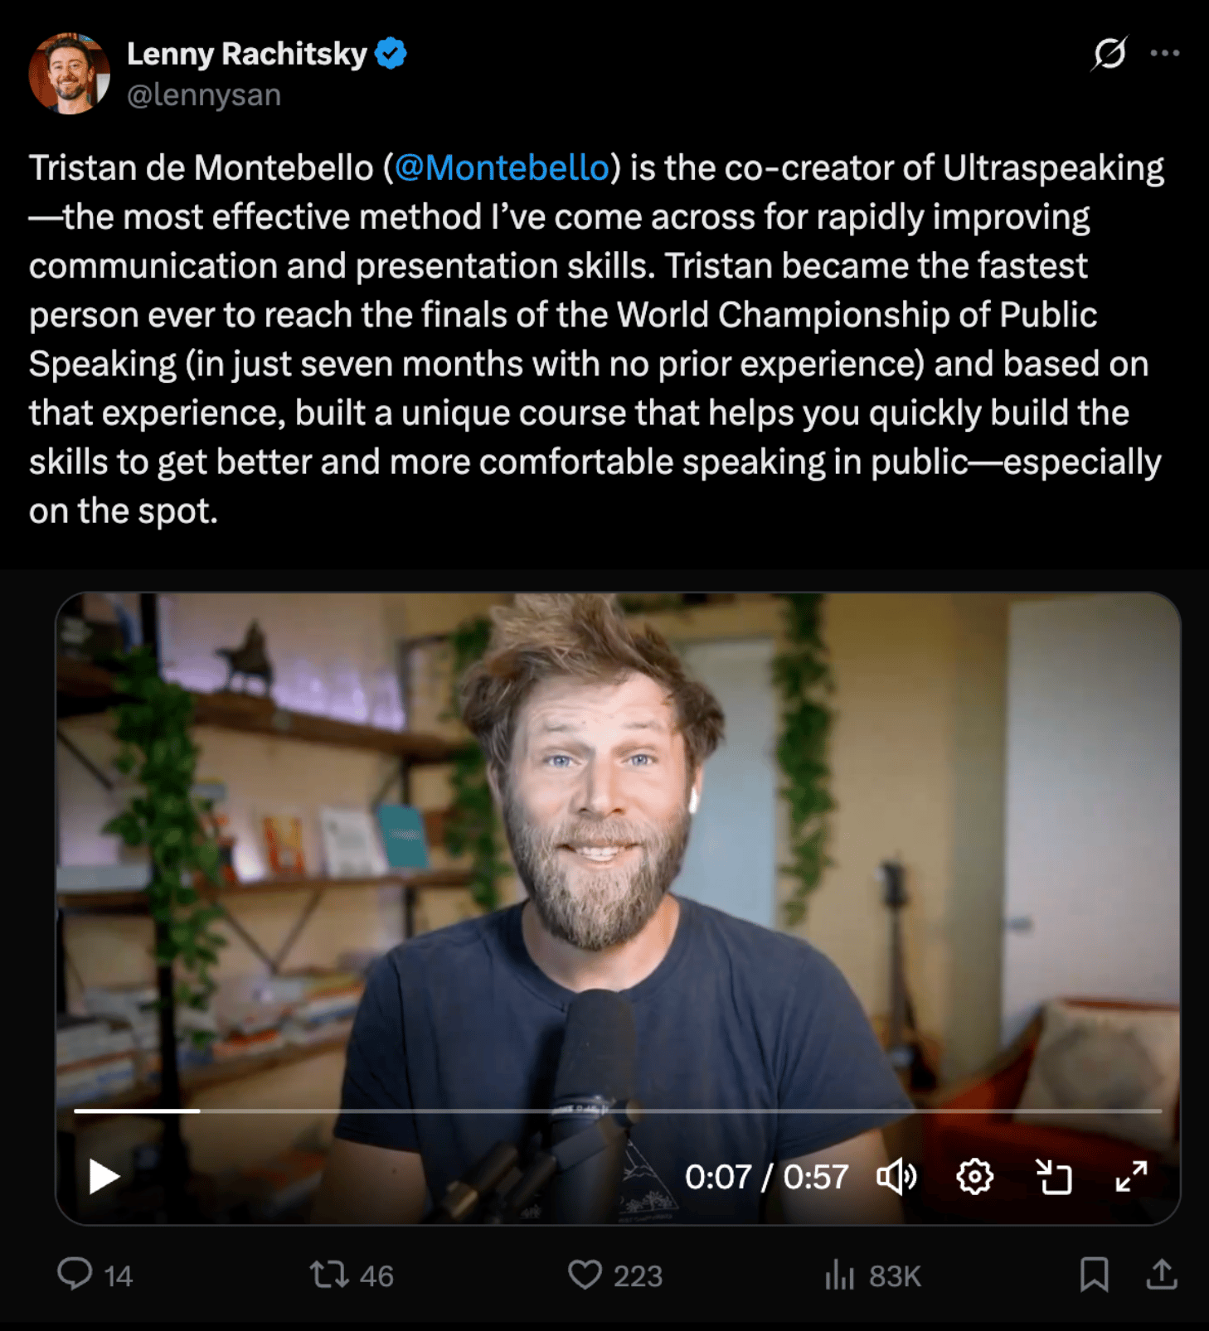Reply to the post via comment icon

click(75, 1274)
